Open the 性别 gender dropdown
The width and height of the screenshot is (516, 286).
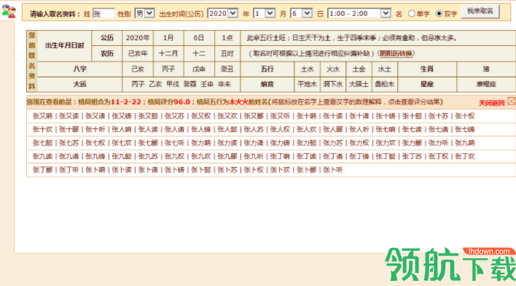tap(144, 14)
